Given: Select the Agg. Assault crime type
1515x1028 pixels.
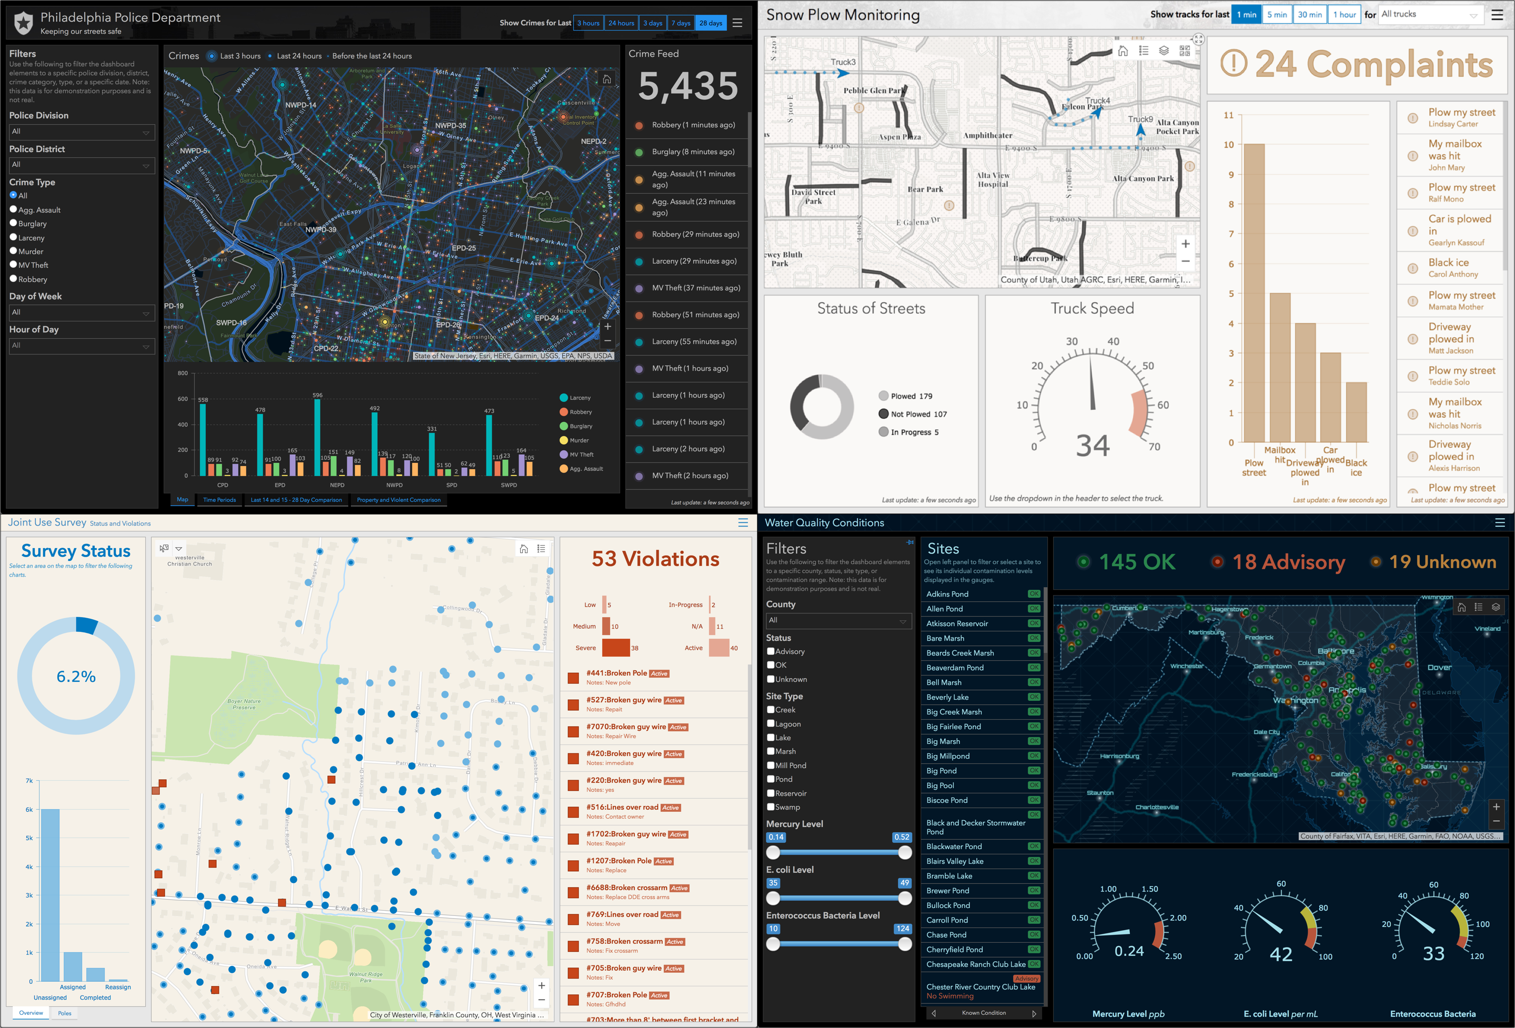Looking at the screenshot, I should tap(13, 209).
